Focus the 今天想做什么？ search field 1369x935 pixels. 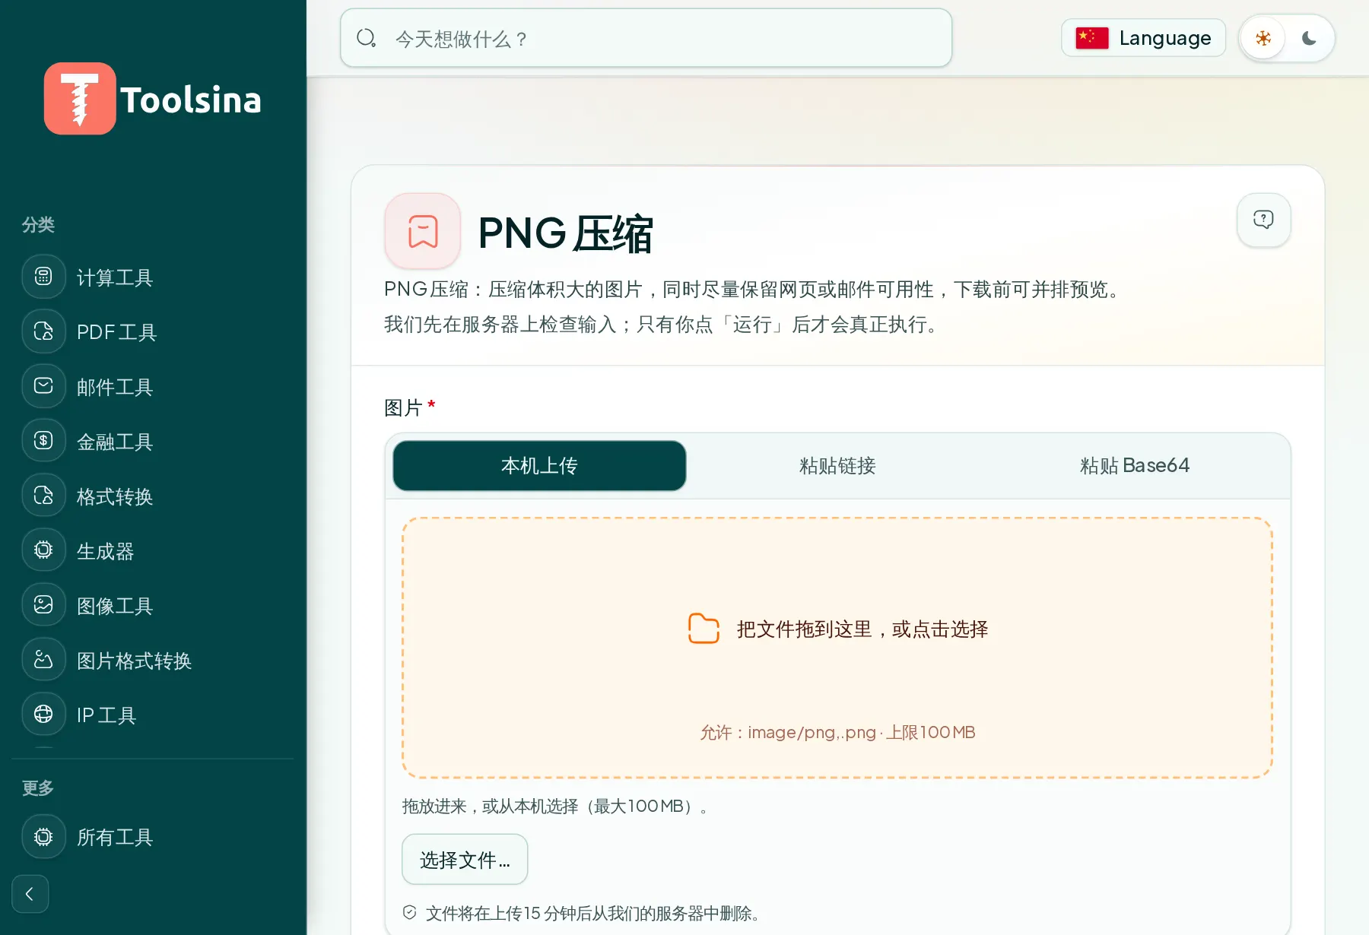pos(646,38)
